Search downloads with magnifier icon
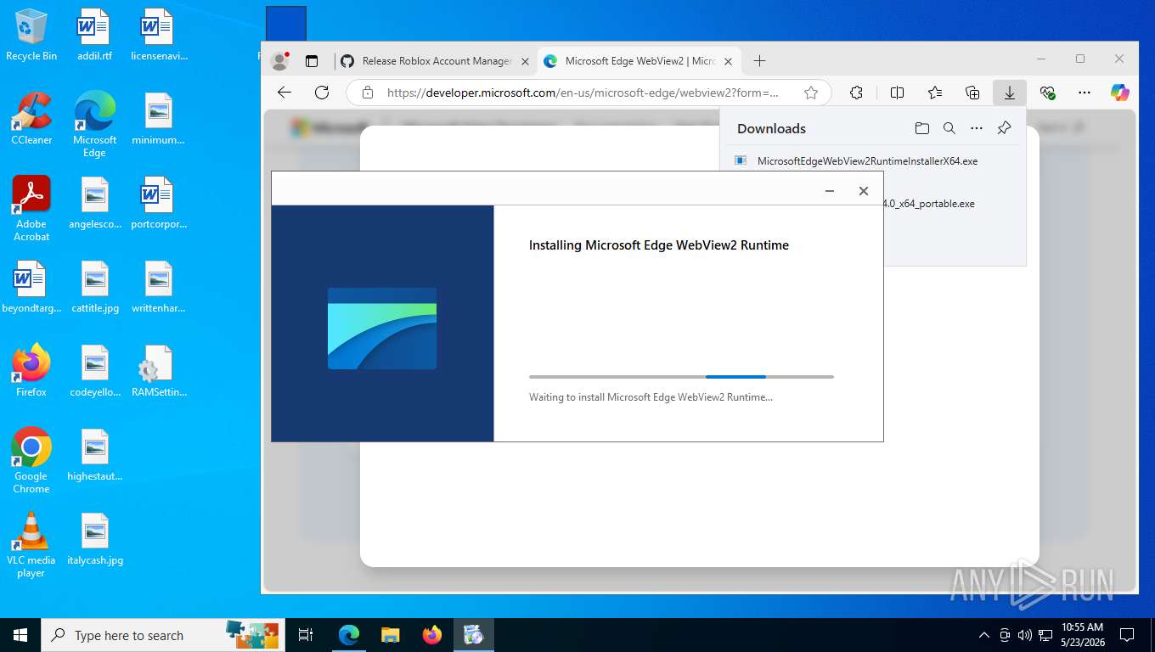 click(x=949, y=128)
